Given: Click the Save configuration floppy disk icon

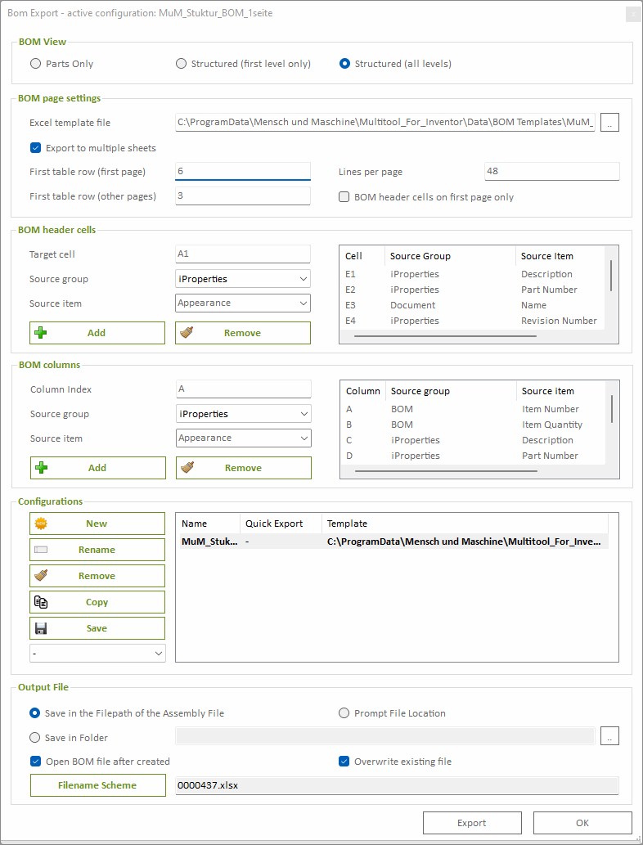Looking at the screenshot, I should pos(41,628).
